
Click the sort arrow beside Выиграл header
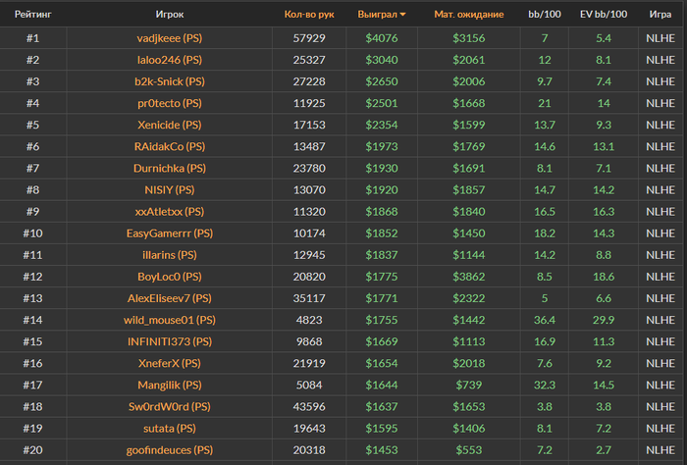click(x=402, y=15)
